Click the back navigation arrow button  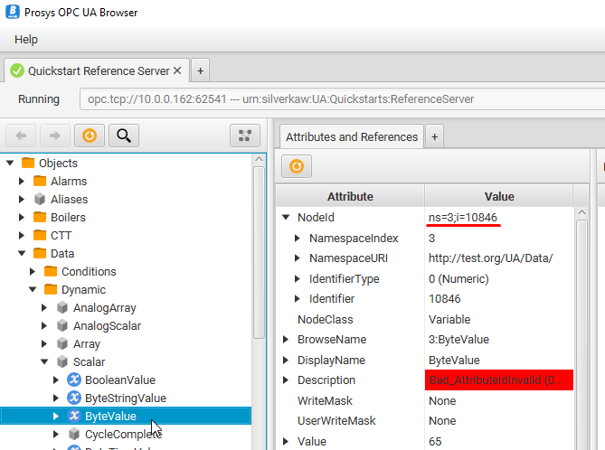pos(21,136)
